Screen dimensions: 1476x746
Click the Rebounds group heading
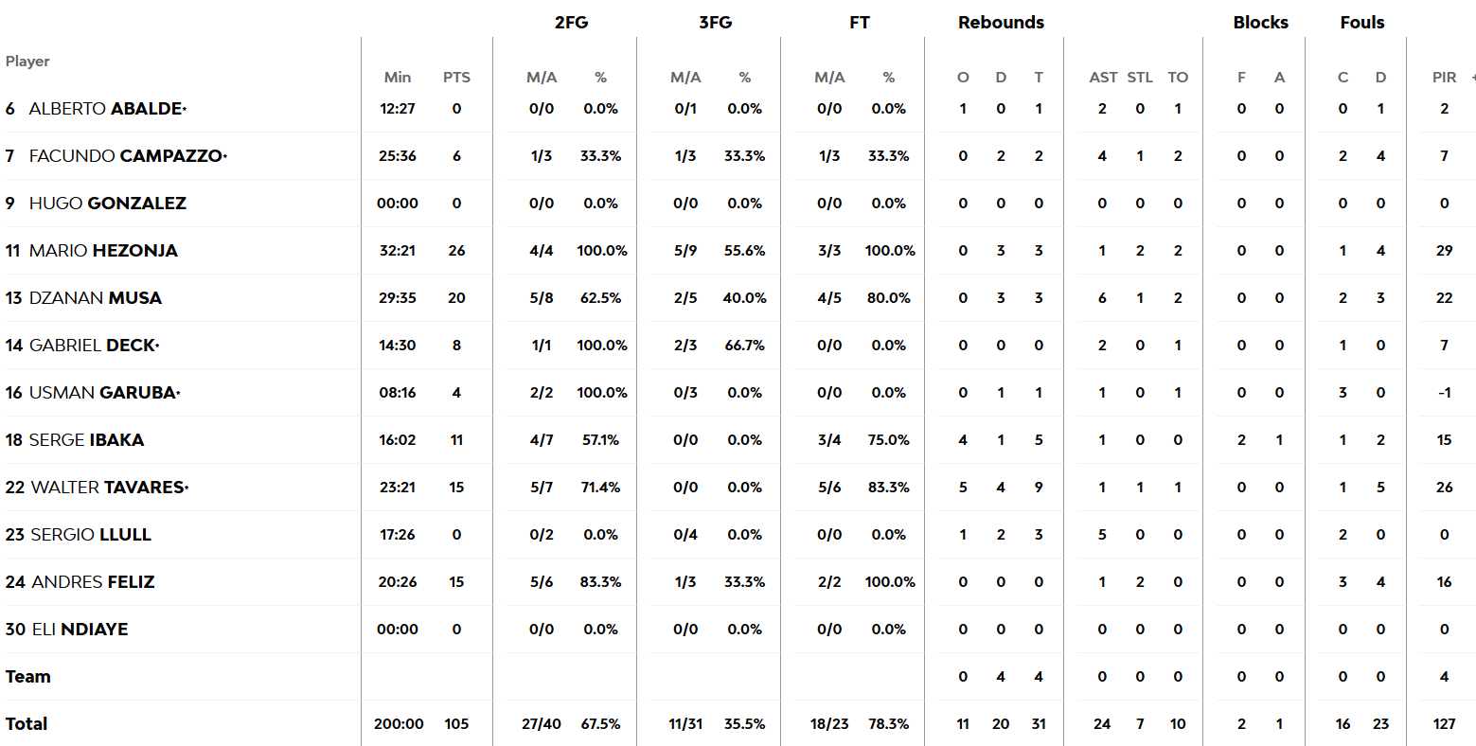(x=1001, y=23)
